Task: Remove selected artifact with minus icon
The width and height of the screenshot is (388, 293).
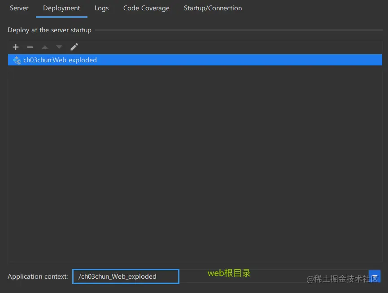Action: tap(30, 47)
